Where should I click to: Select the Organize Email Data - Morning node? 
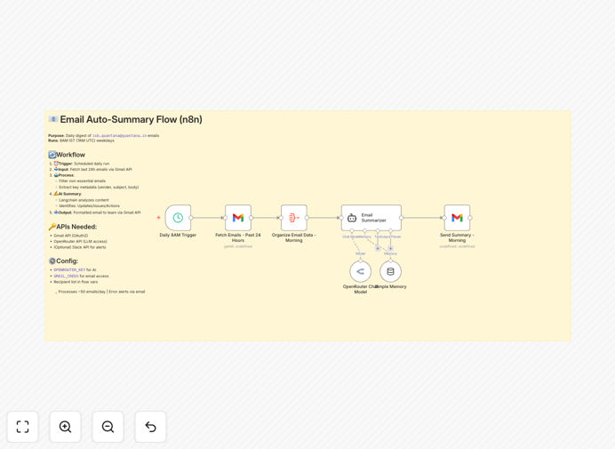[294, 218]
